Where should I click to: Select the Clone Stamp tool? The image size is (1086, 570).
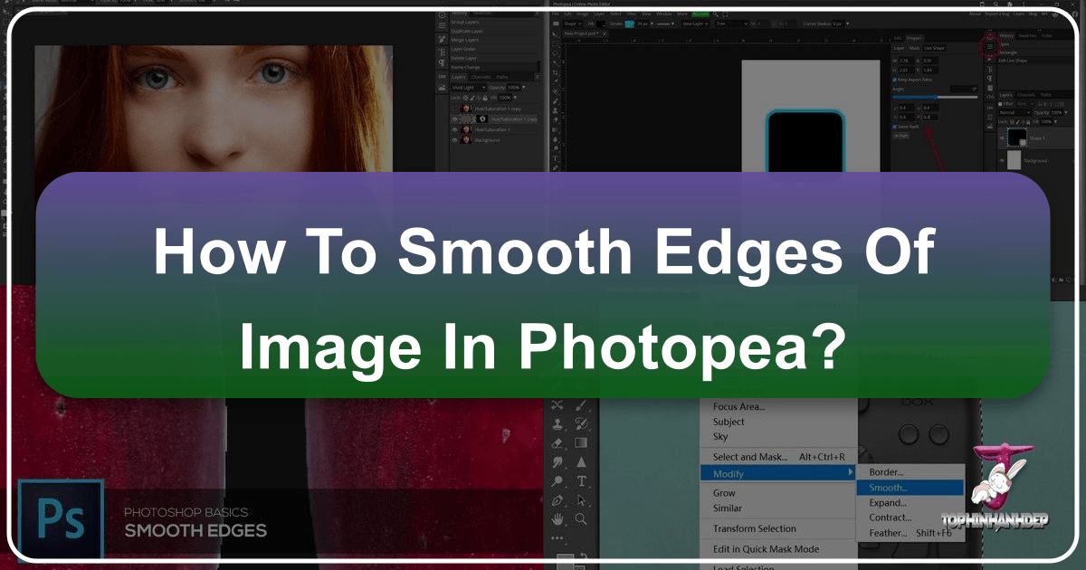coord(558,425)
